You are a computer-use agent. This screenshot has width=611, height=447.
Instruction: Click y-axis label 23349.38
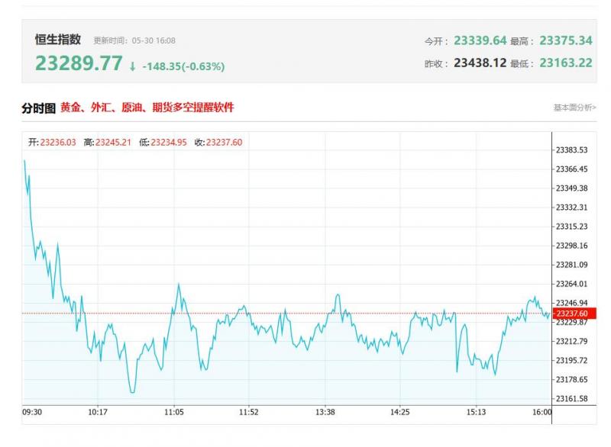click(571, 188)
